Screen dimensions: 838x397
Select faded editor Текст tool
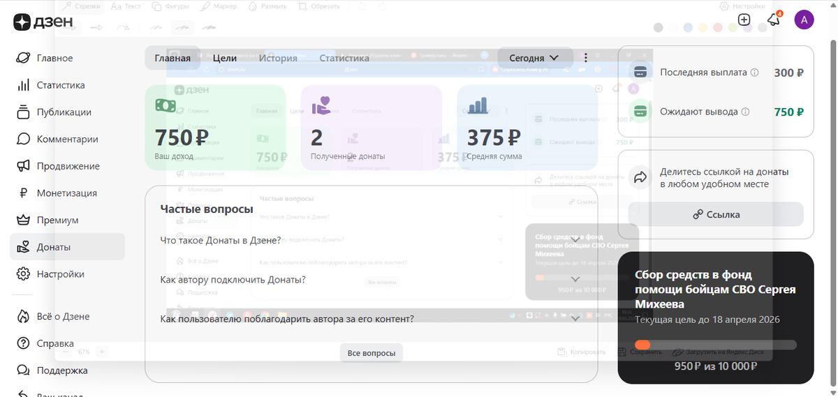click(x=125, y=6)
